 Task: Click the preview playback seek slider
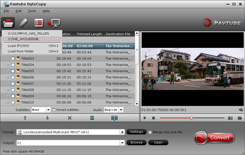pyautogui.click(x=192, y=118)
